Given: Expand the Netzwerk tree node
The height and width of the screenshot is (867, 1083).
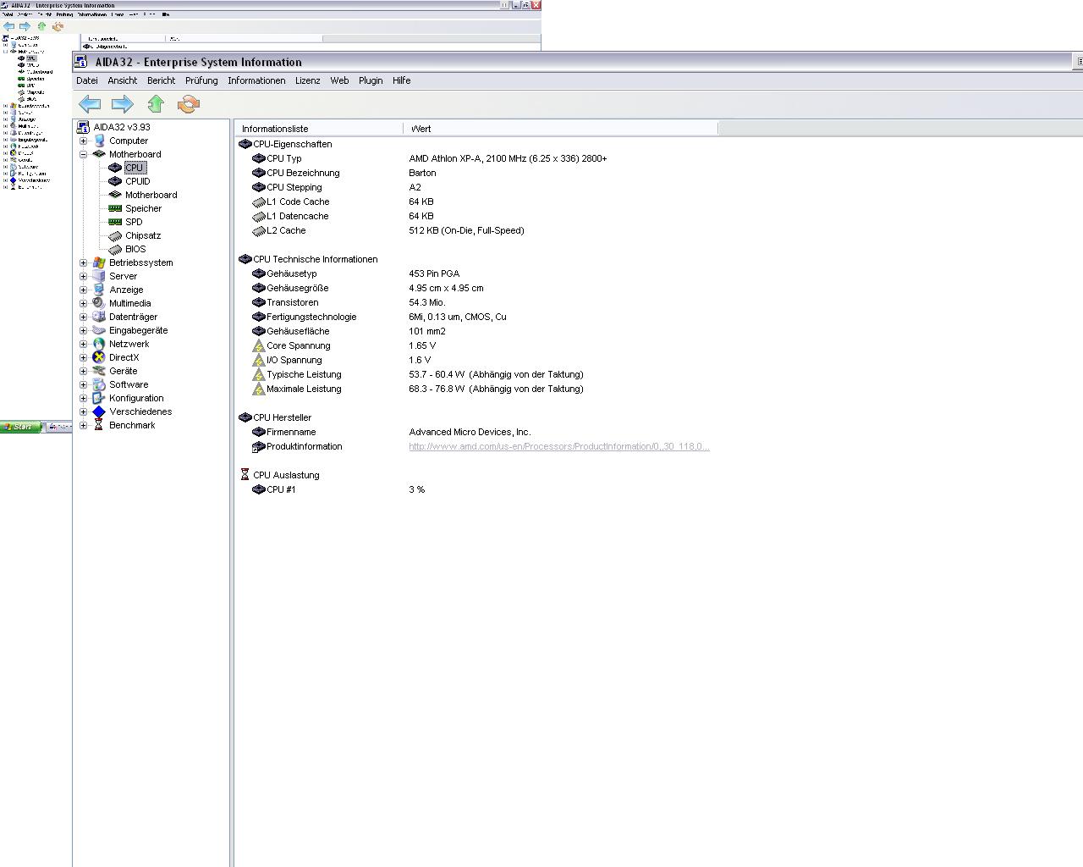Looking at the screenshot, I should pos(84,344).
